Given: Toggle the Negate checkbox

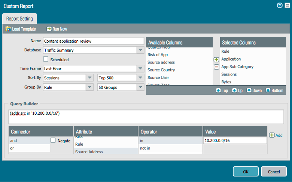Looking at the screenshot, I should click(53, 140).
